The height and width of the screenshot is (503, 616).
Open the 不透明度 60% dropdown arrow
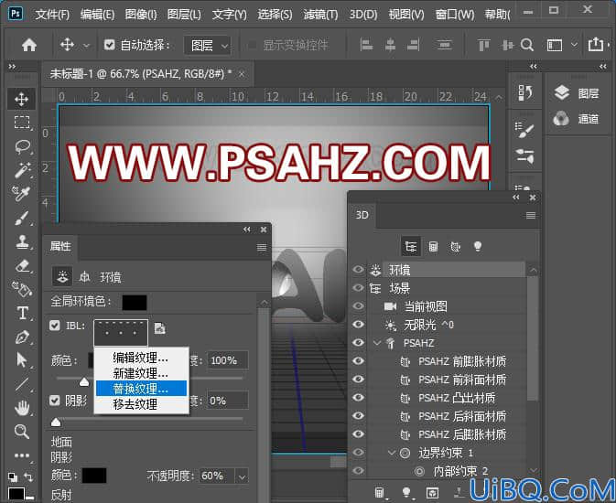(x=242, y=476)
